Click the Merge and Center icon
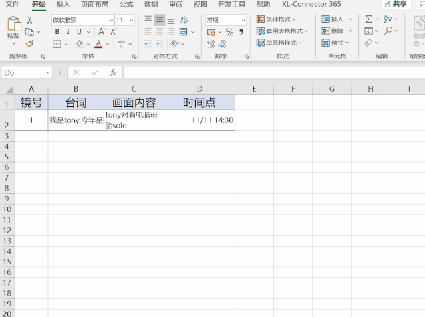425x317 pixels. pyautogui.click(x=183, y=32)
